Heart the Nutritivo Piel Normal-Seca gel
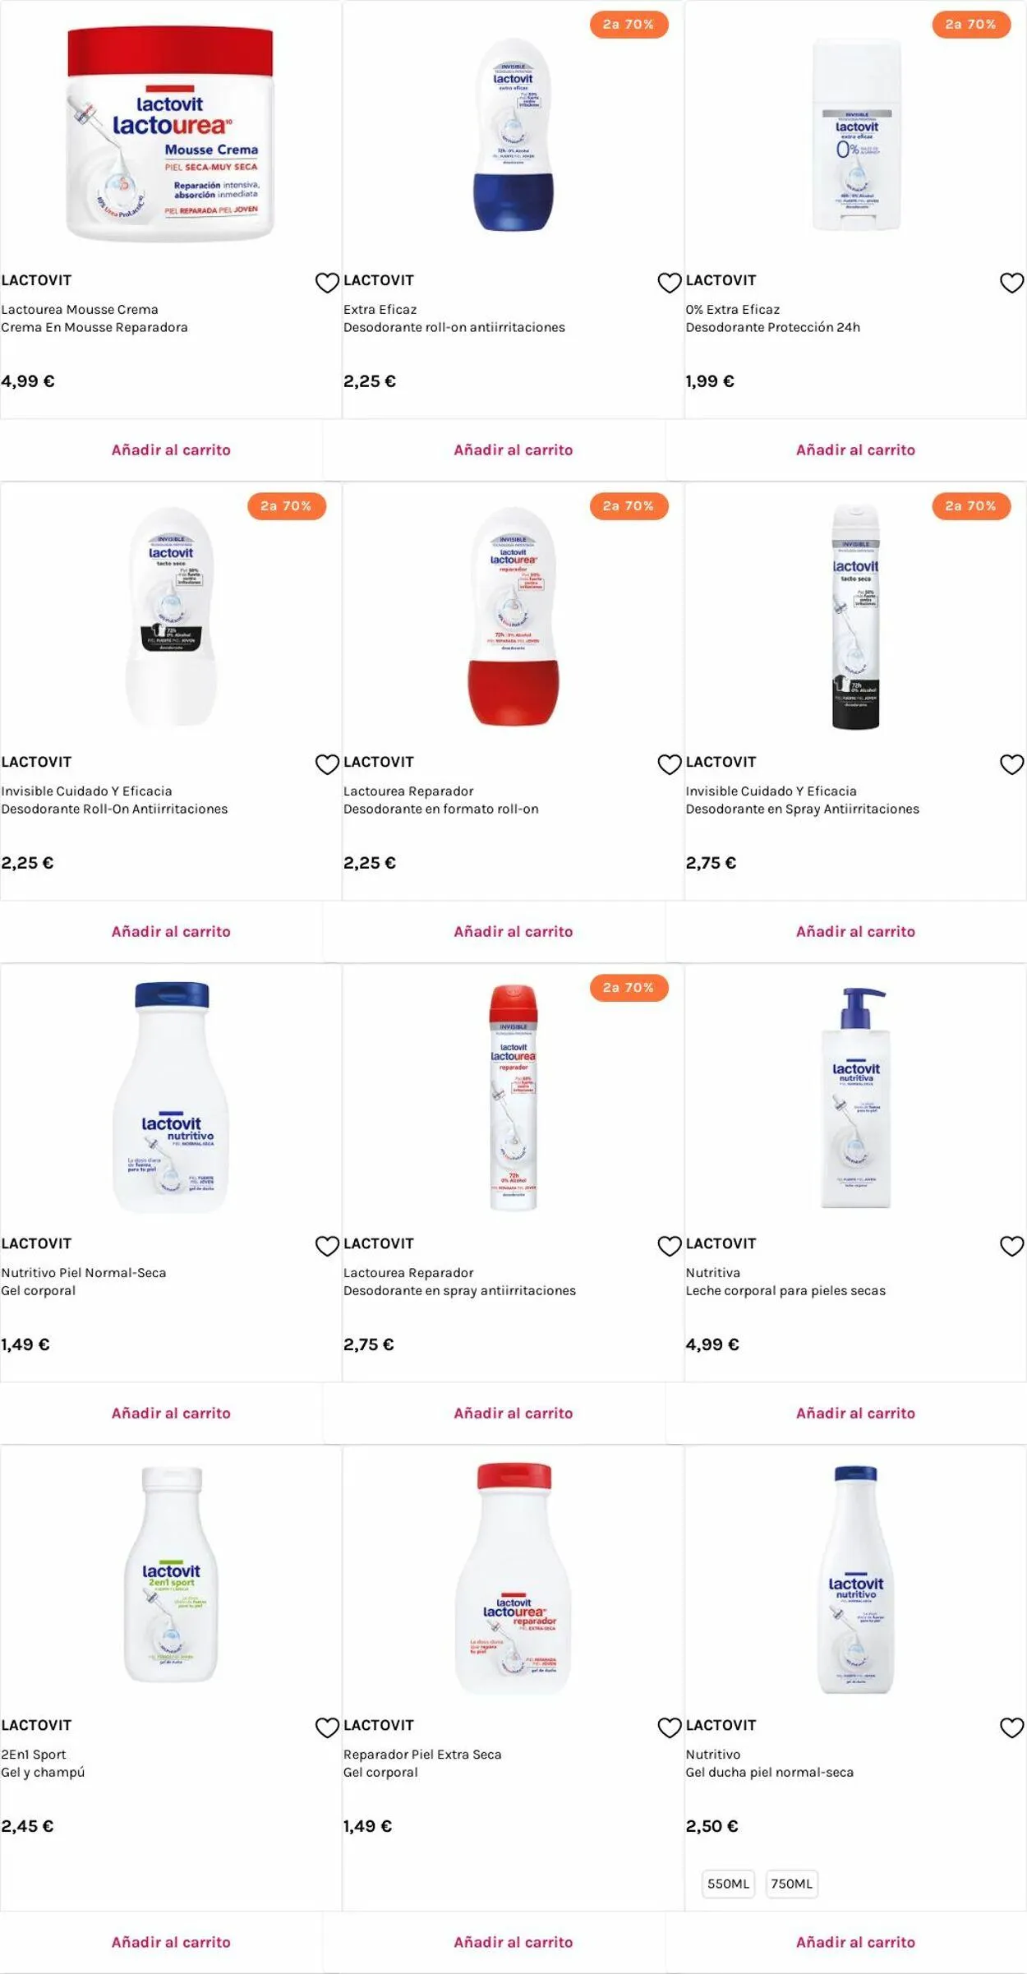 pyautogui.click(x=327, y=1246)
